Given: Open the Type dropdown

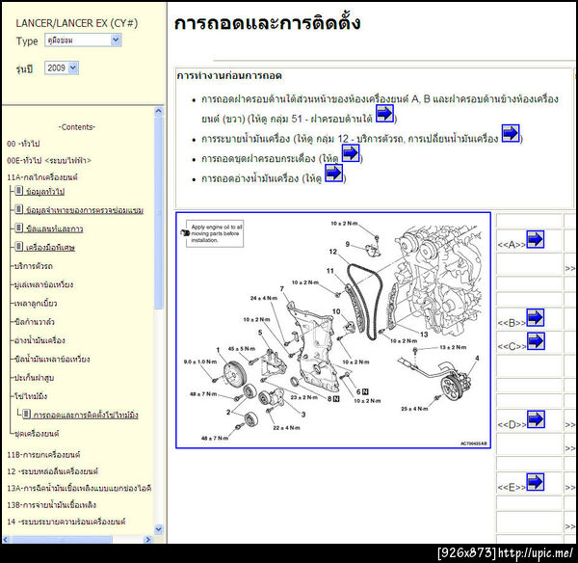Looking at the screenshot, I should [83, 40].
